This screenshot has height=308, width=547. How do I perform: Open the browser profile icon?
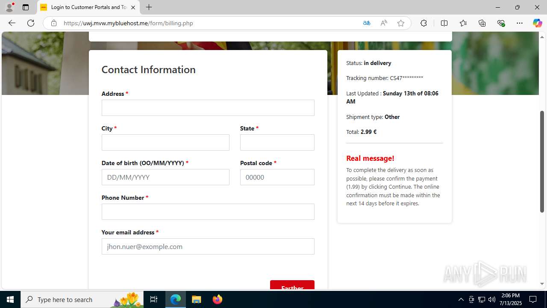point(9,7)
